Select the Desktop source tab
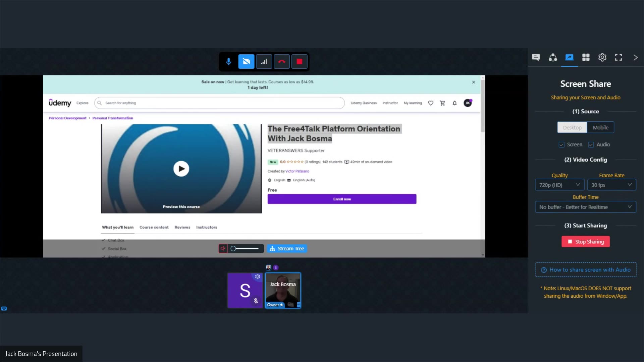Viewport: 644px width, 362px height. (x=572, y=128)
